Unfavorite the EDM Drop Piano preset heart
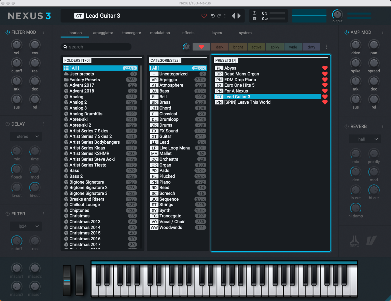 pyautogui.click(x=325, y=80)
